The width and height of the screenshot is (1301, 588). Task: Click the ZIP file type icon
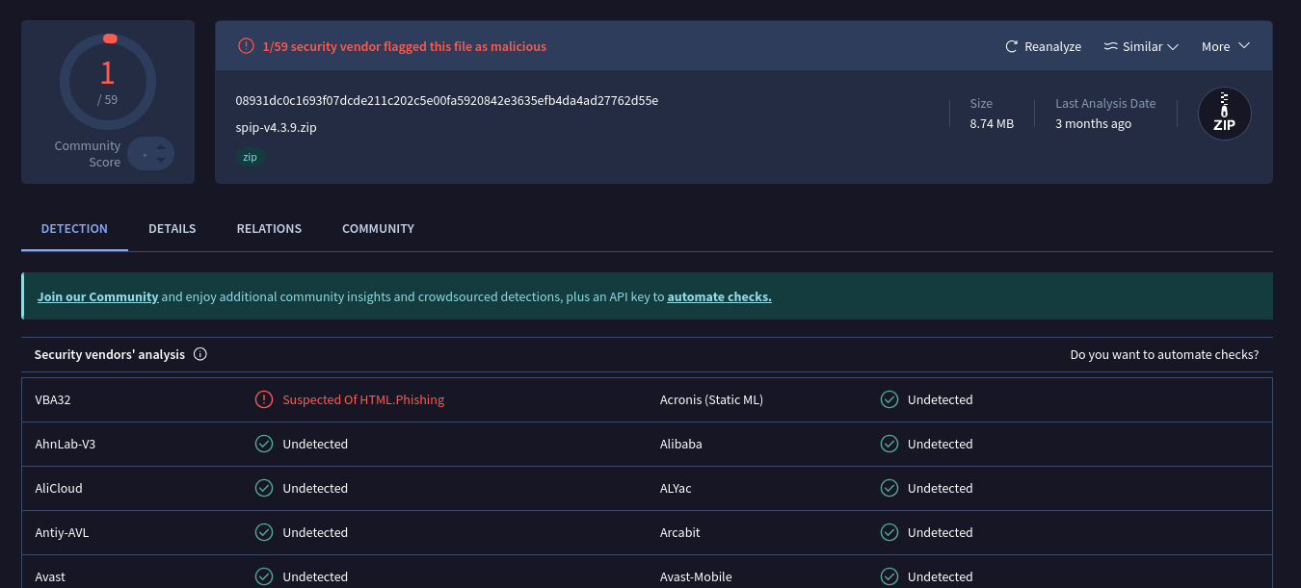tap(1224, 114)
